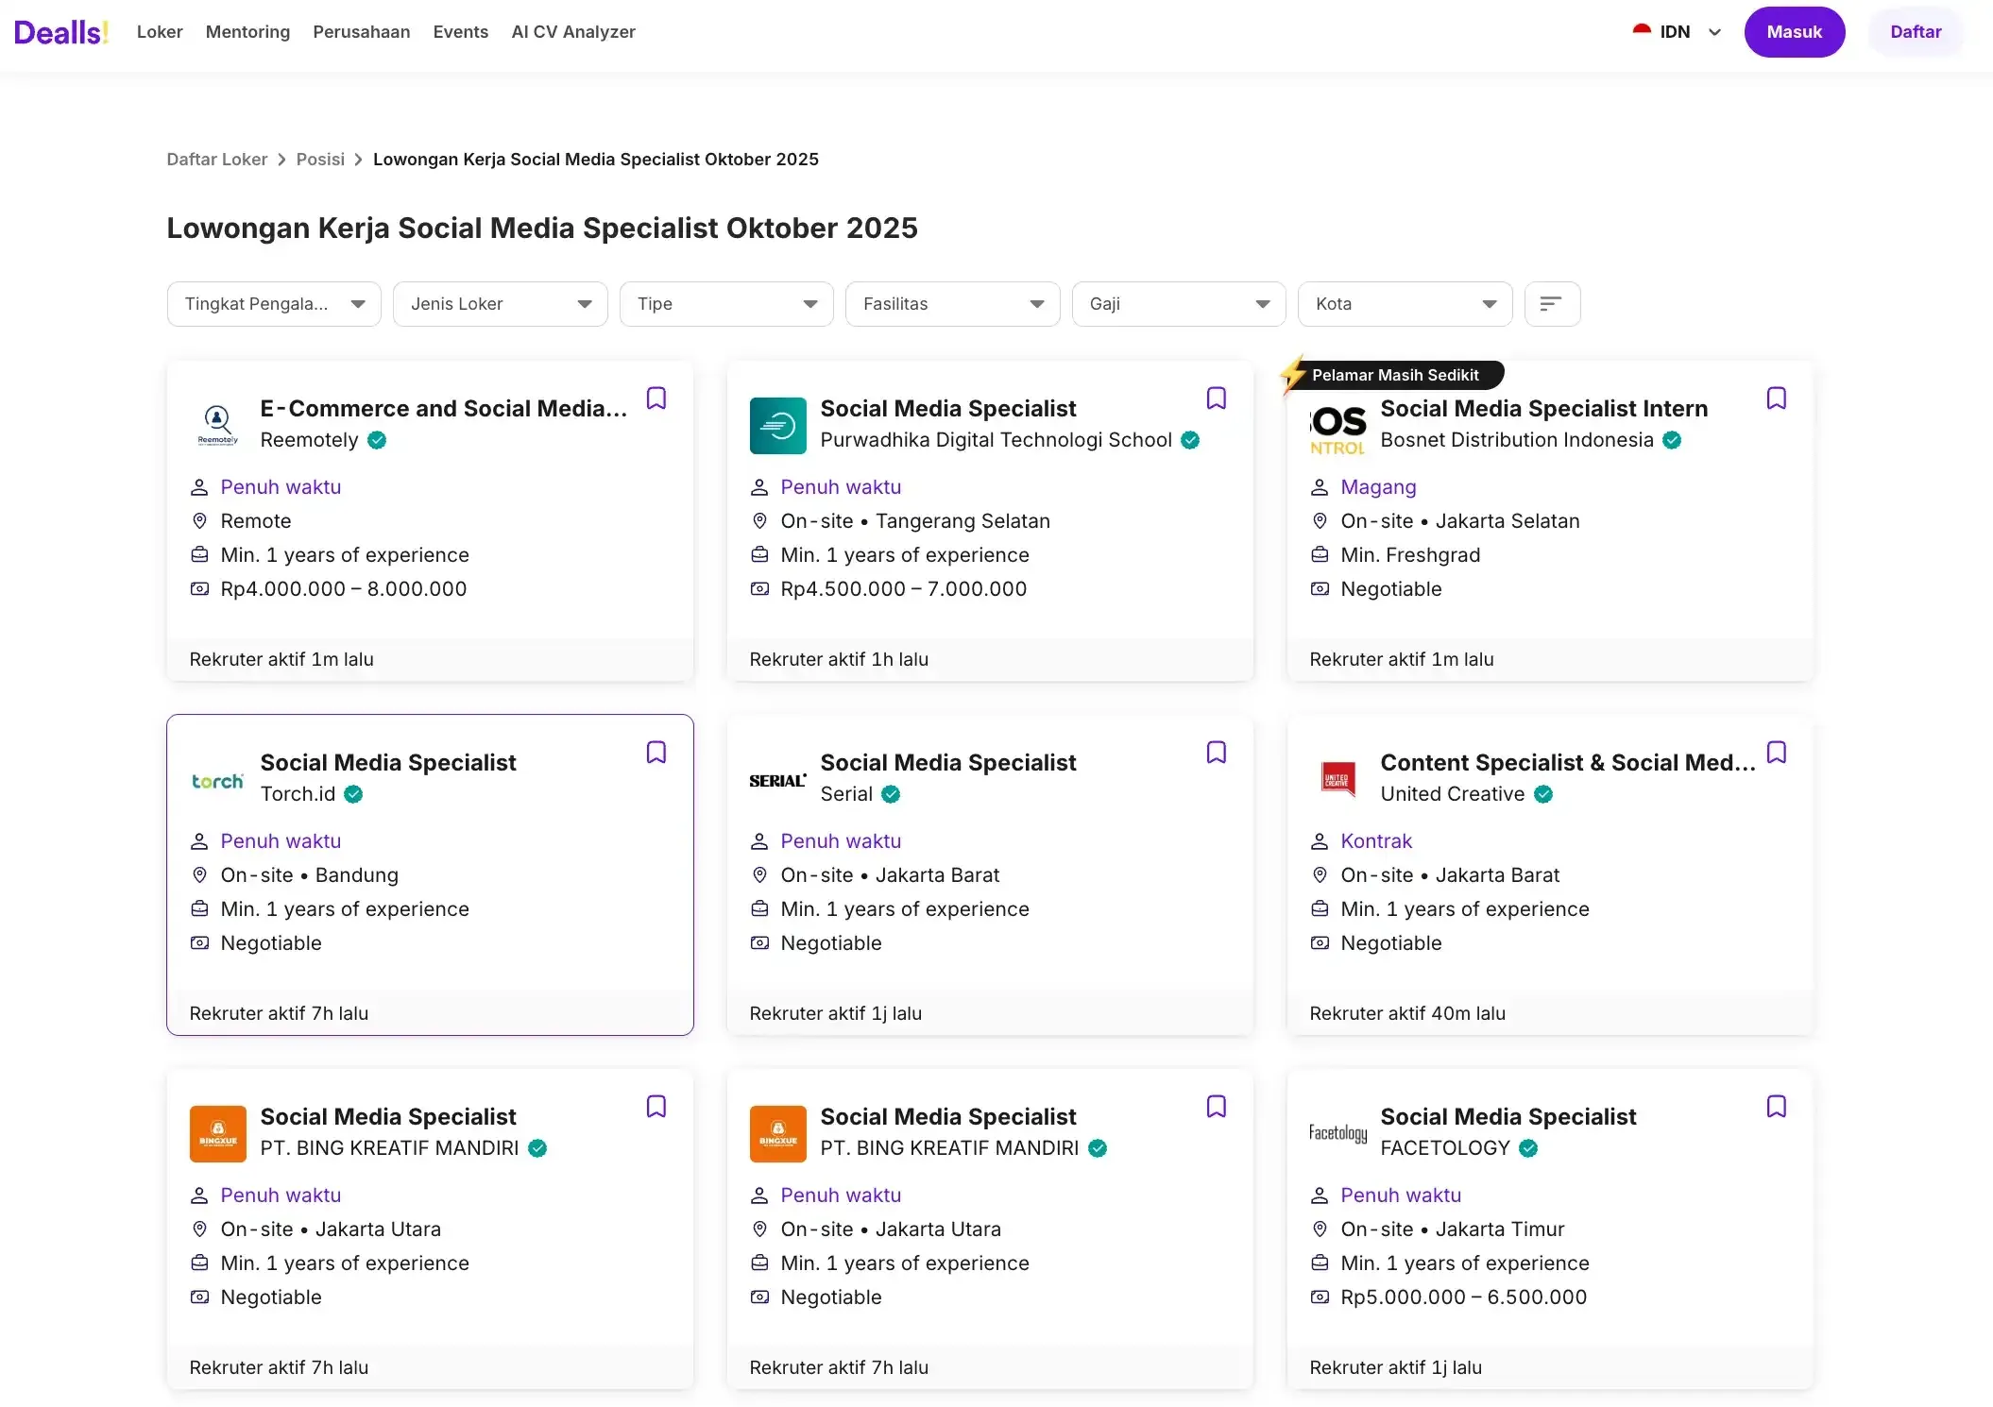Open the Kota filter dropdown
The height and width of the screenshot is (1407, 1993).
tap(1405, 304)
